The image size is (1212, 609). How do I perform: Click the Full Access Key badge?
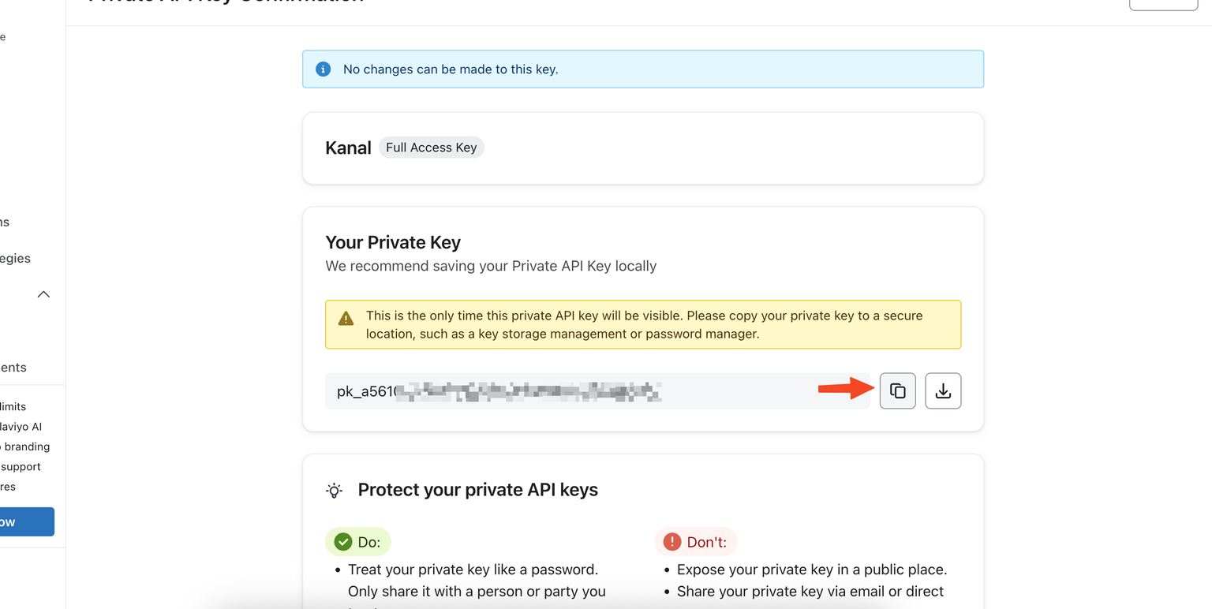[431, 148]
